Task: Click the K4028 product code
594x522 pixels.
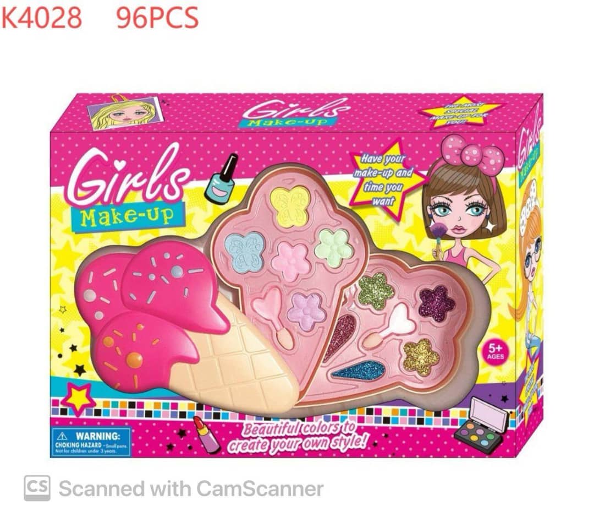Action: [x=41, y=18]
